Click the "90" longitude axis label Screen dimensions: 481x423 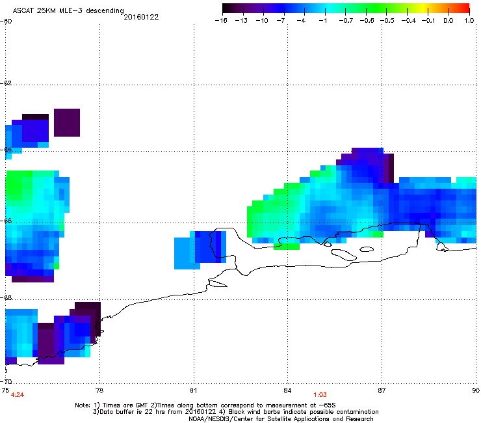click(x=476, y=390)
